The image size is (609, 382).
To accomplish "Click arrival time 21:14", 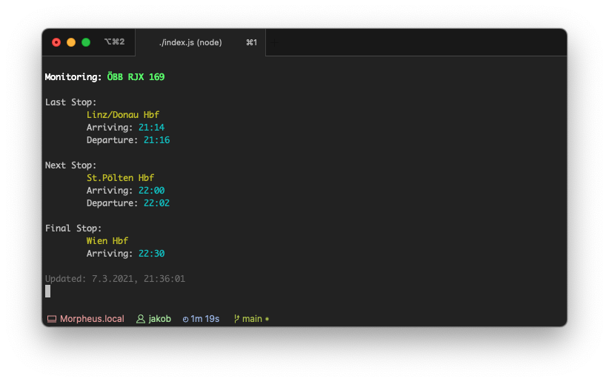I will 151,127.
